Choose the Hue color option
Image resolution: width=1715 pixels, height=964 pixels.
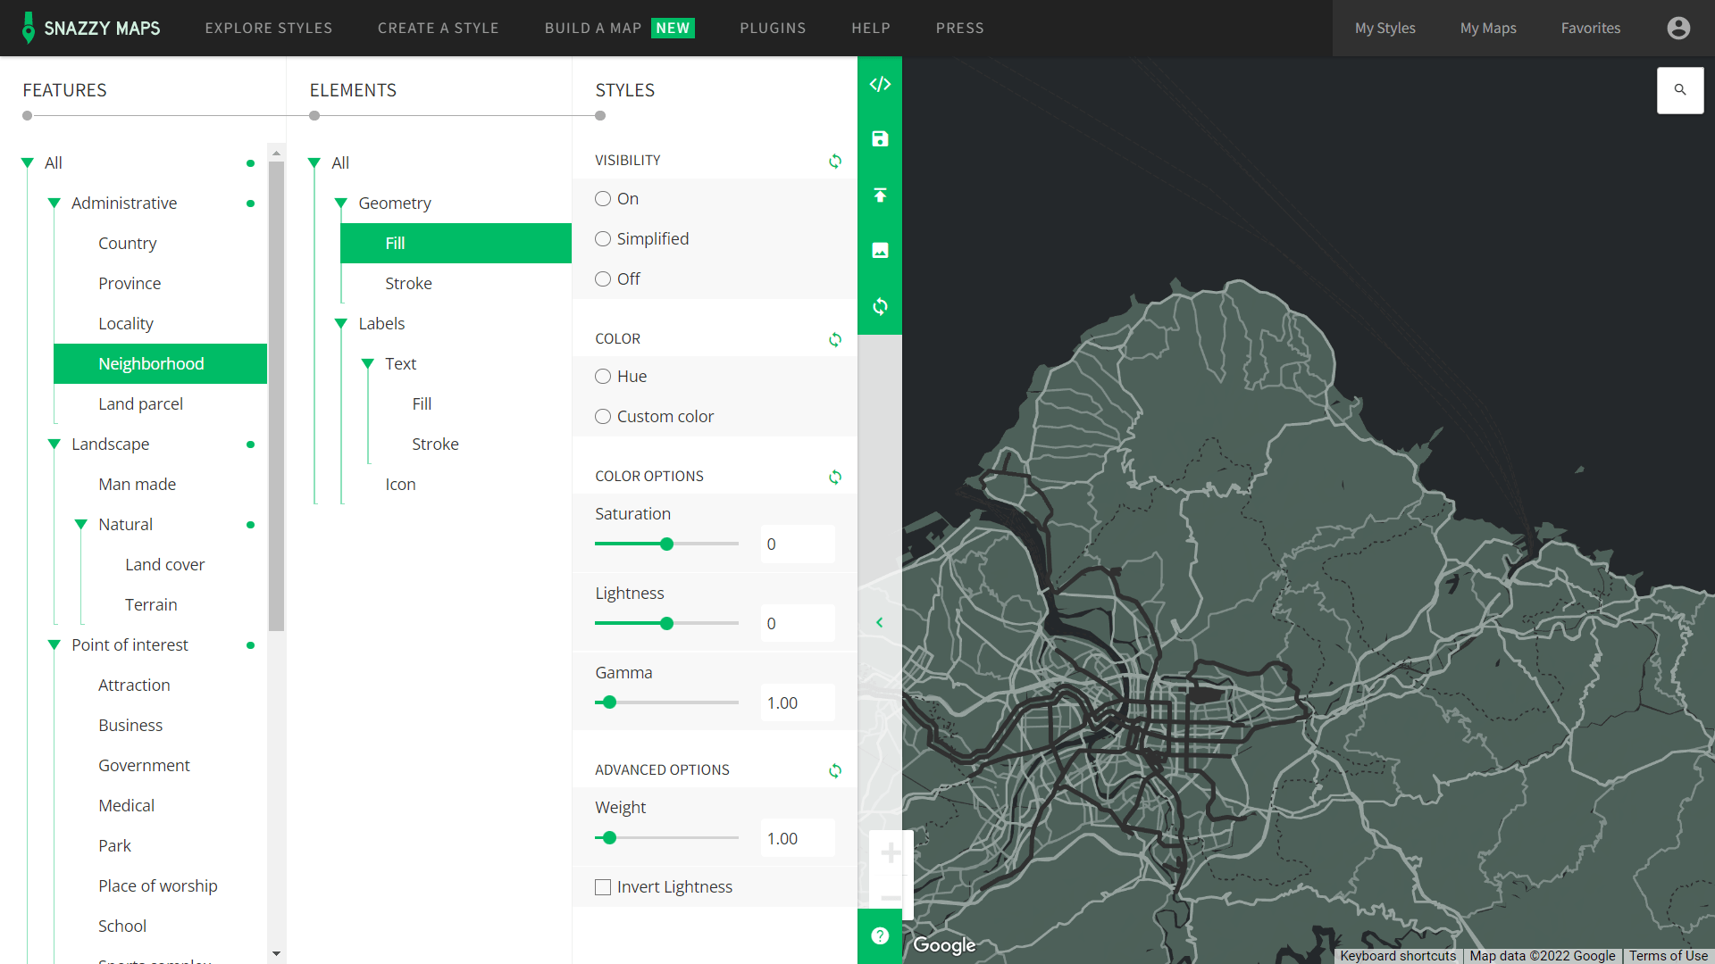[603, 376]
